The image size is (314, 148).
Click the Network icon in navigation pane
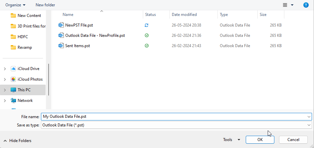point(13,101)
